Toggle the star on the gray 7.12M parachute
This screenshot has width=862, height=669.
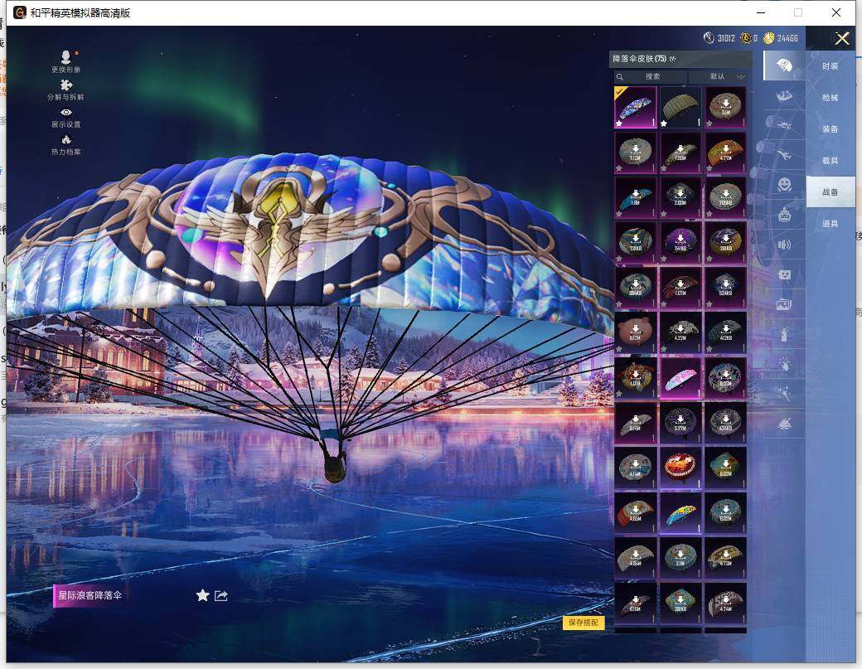tap(620, 169)
